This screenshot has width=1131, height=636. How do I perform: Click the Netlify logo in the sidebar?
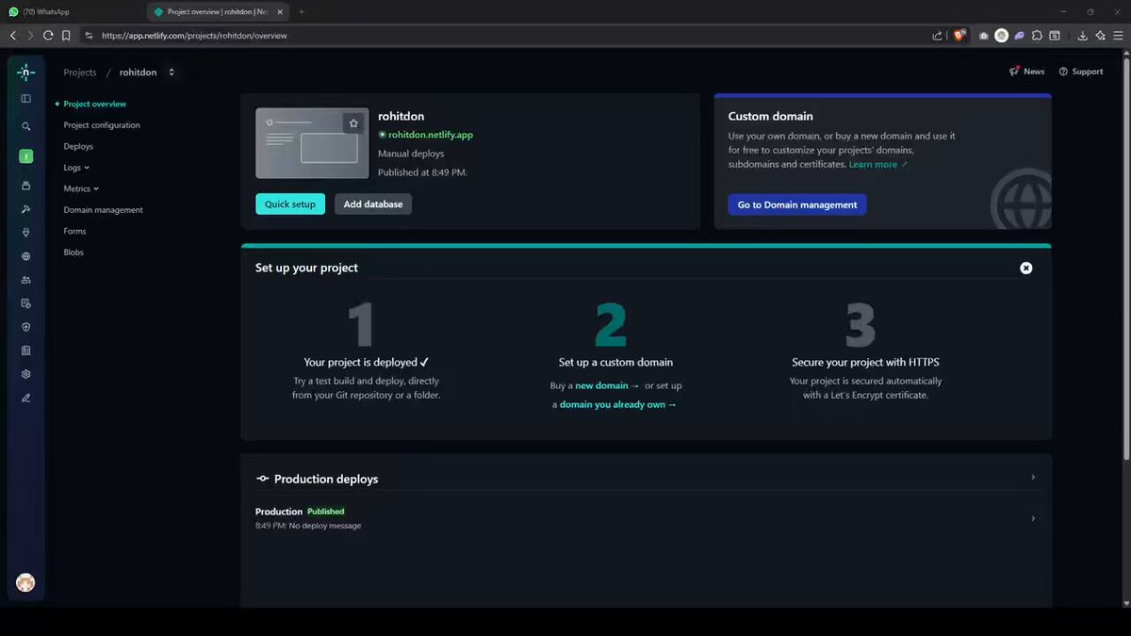(26, 72)
